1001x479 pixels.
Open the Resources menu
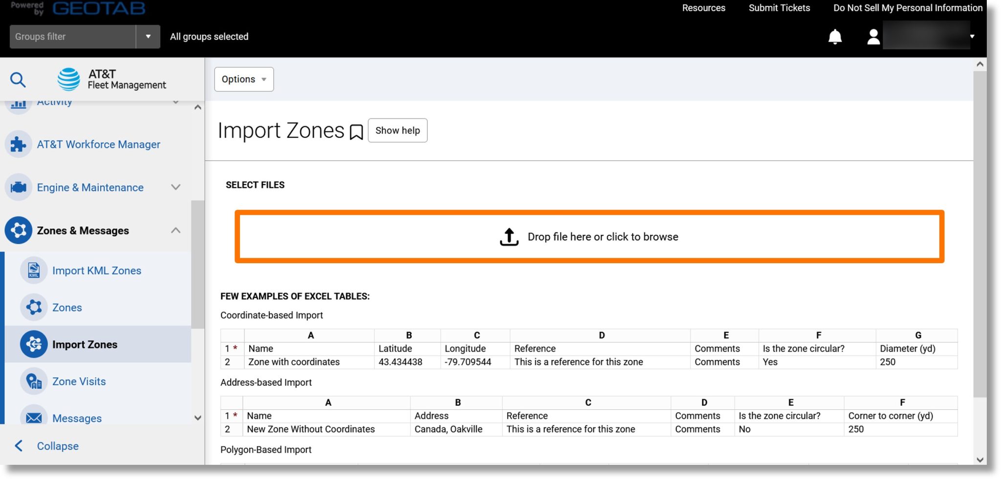[x=703, y=8]
